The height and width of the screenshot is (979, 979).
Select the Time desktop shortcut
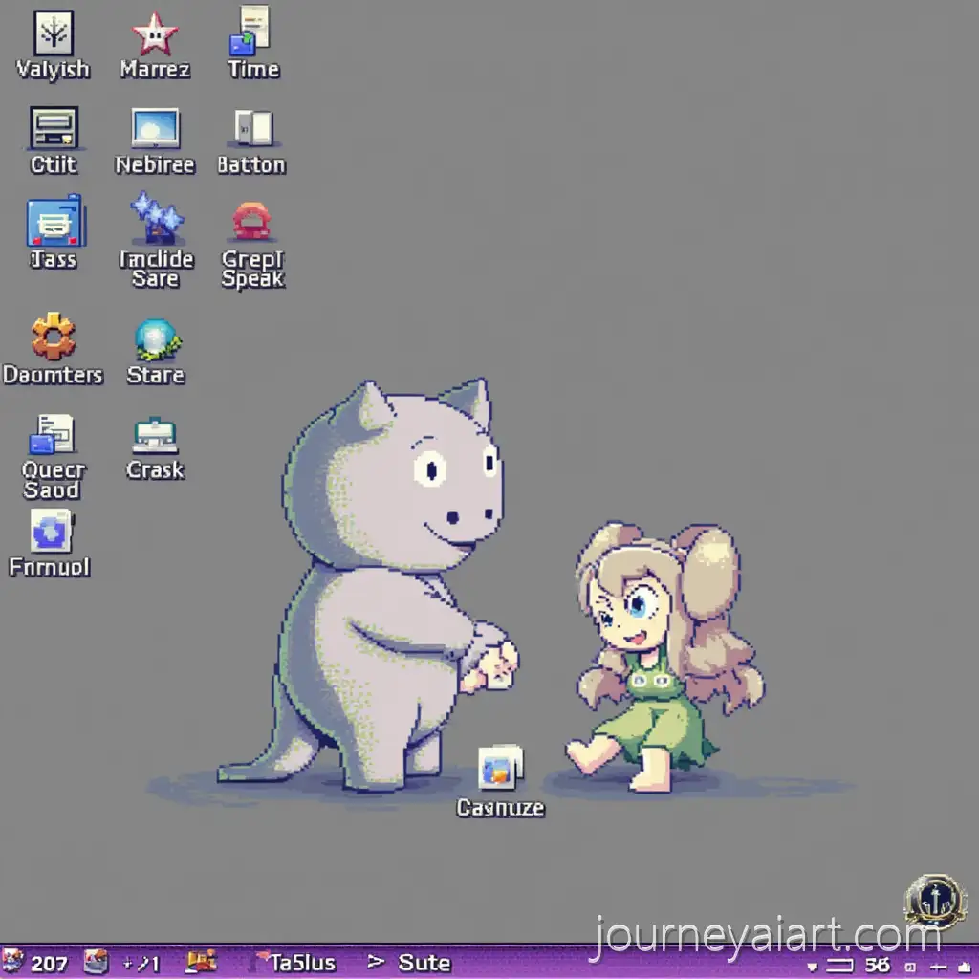click(x=251, y=33)
